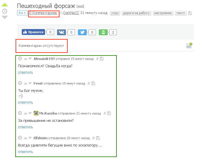Select the 'дорога на работу' tag
Viewport: 200px width, 160px height.
pos(136,13)
